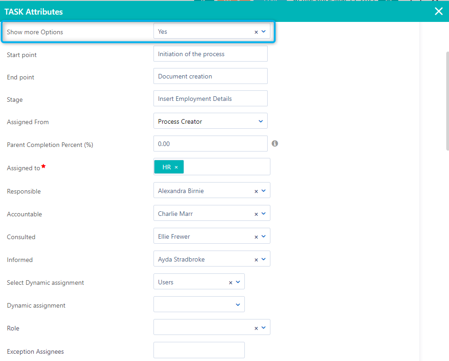Image resolution: width=449 pixels, height=361 pixels.
Task: Click the Exception Assignees field
Action: 199,350
